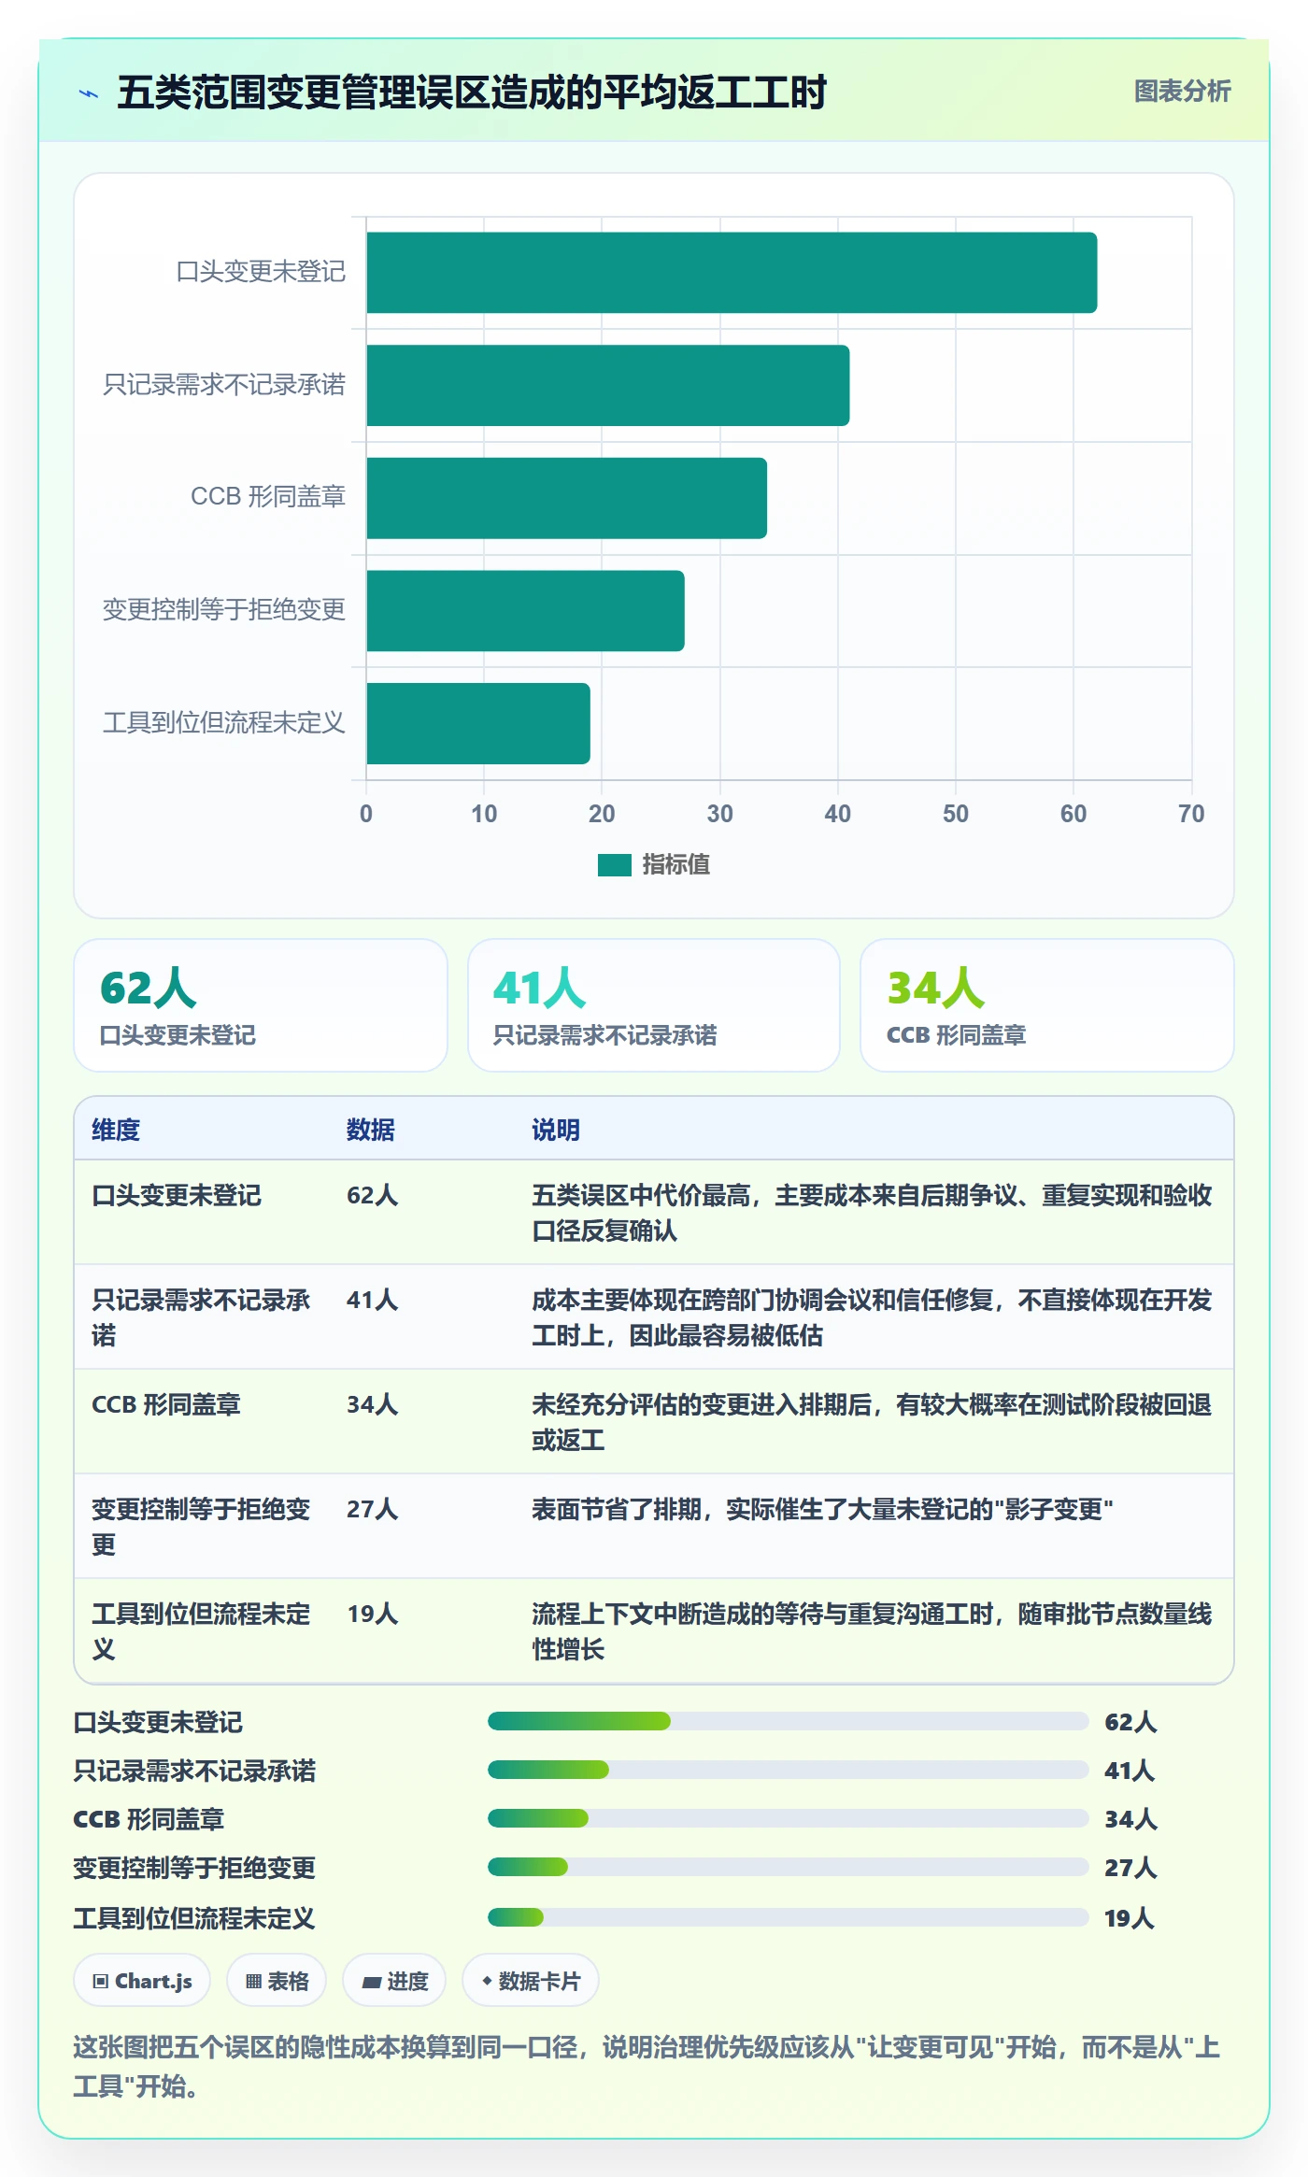Click the description mentioning "影子变更"
This screenshot has width=1308, height=2177.
[822, 1509]
